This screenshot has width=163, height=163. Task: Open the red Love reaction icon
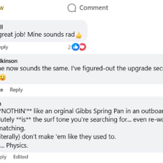[83, 47]
